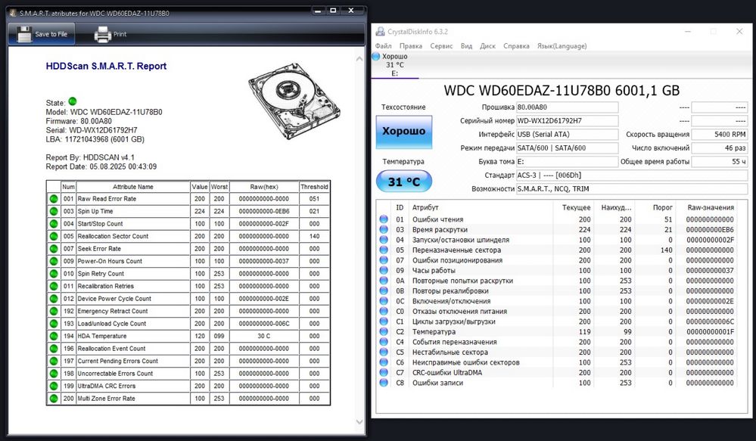Open the Язык(Language) menu

coord(562,46)
